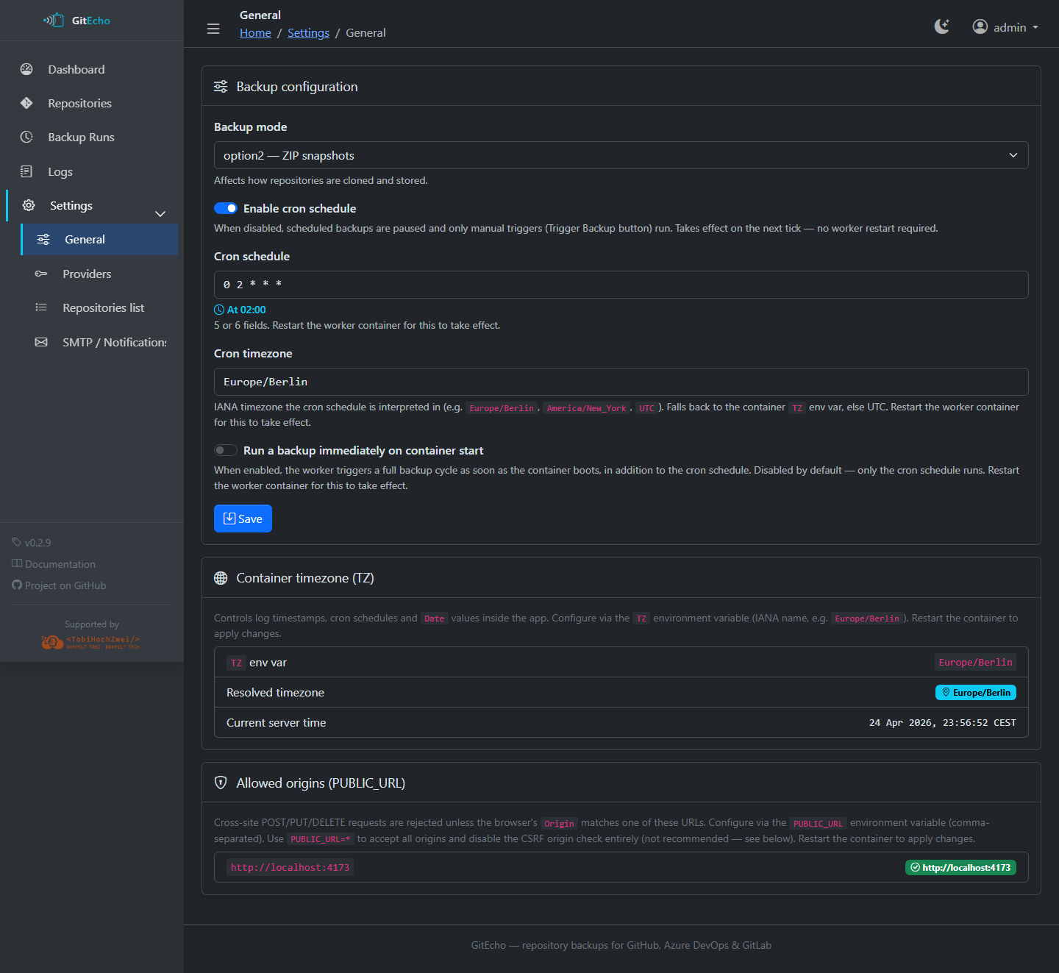
Task: Focus the Cron timezone text field
Action: pos(621,382)
